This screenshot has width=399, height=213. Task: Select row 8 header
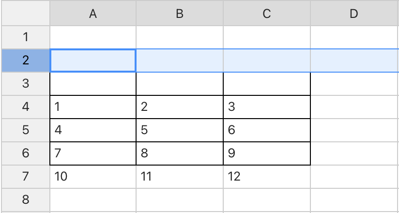tap(26, 200)
